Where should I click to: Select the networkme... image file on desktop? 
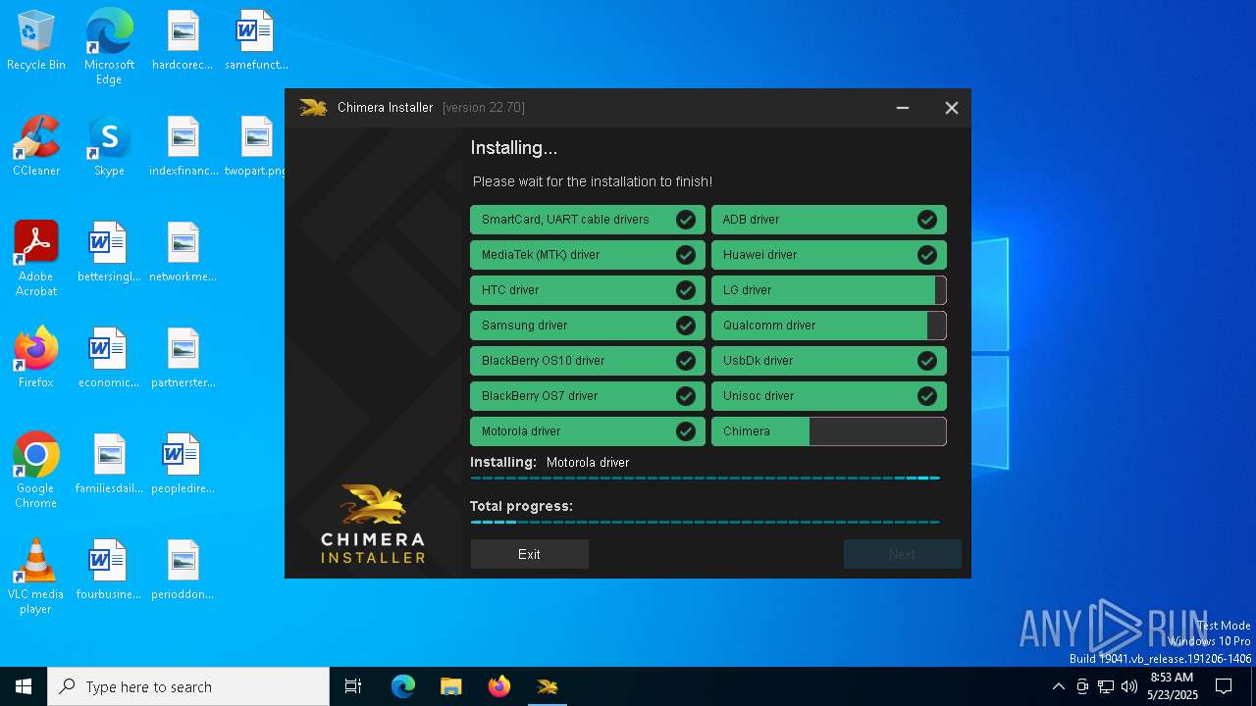[x=183, y=253]
